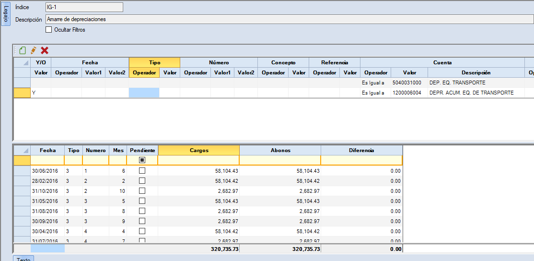The image size is (534, 261).
Task: Click the Índice field containing IG-1
Action: (x=84, y=7)
